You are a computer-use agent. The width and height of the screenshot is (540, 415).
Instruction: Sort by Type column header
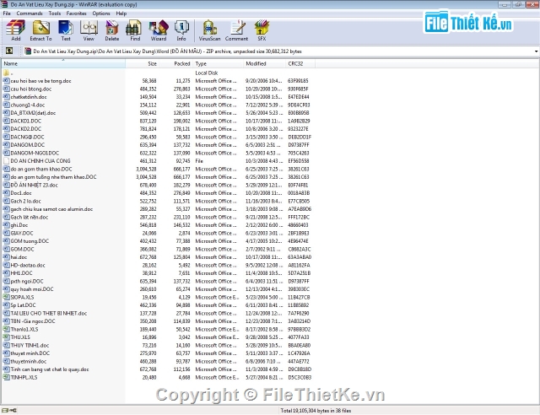point(218,64)
